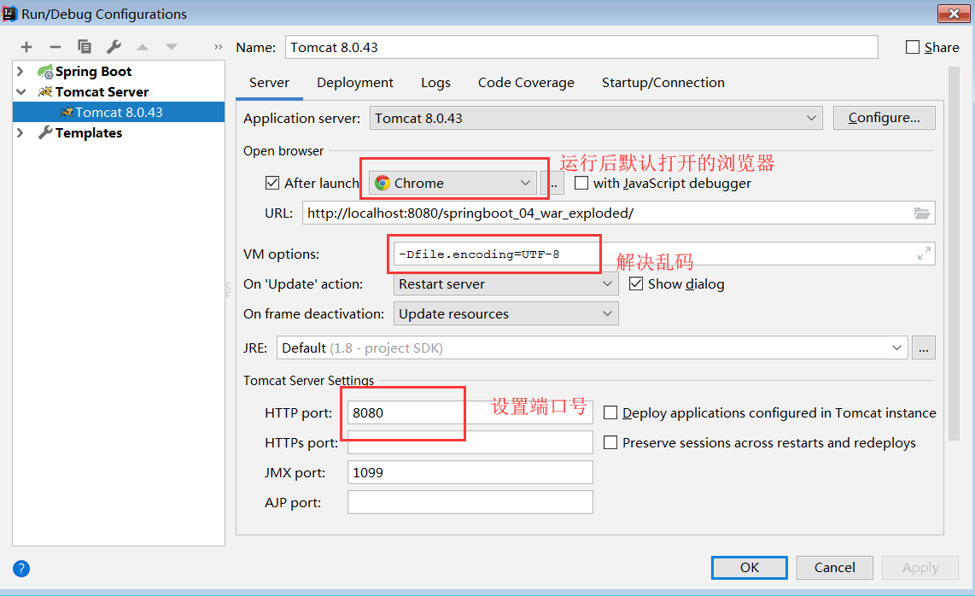Viewport: 975px width, 596px height.
Task: Close the Run/Debug Configurations dialog
Action: coord(954,13)
